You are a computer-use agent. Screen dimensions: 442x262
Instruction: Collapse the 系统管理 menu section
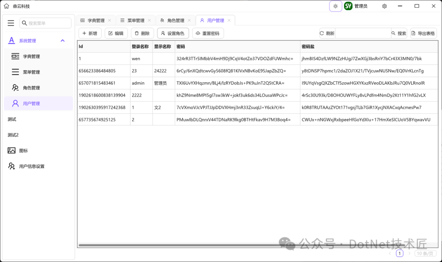(62, 40)
